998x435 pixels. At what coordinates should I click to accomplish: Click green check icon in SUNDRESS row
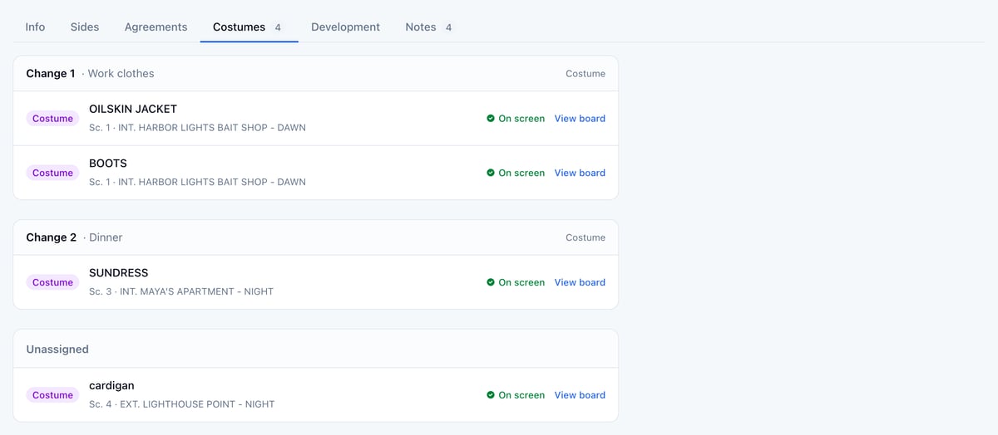[491, 282]
